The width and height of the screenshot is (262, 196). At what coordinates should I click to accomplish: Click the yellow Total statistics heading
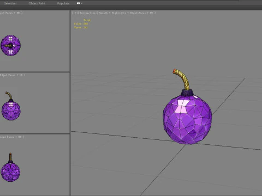(87, 20)
